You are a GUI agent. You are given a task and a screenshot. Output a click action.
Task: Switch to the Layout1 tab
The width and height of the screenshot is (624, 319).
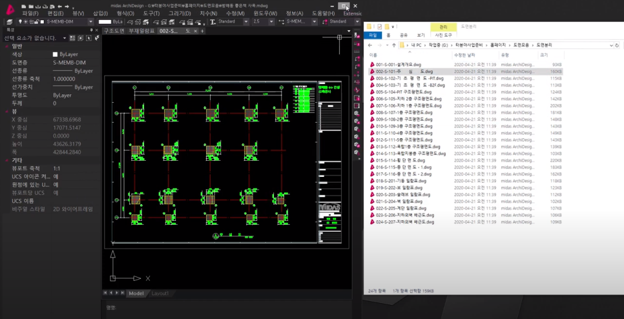[160, 293]
